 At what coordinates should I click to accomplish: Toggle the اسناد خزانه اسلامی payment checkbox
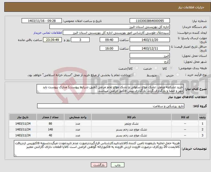coord(134,74)
